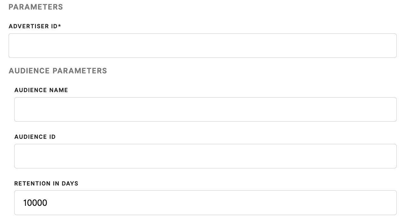This screenshot has width=404, height=223.
Task: Click the word DAYS in retention label
Action: [70, 184]
